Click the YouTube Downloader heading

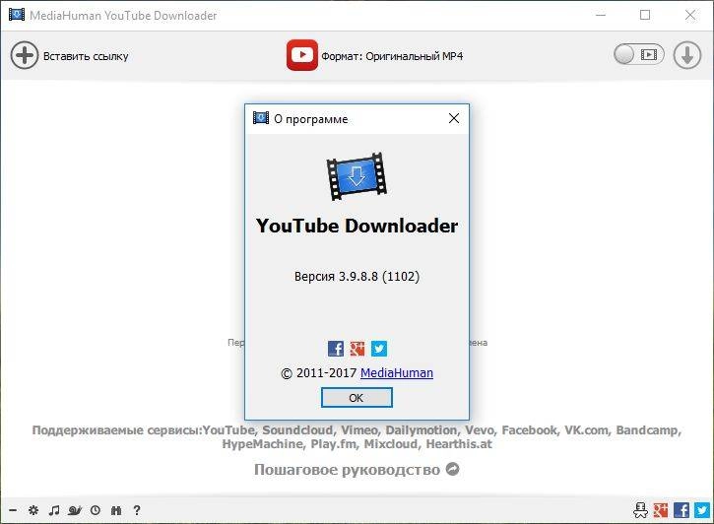pos(357,226)
